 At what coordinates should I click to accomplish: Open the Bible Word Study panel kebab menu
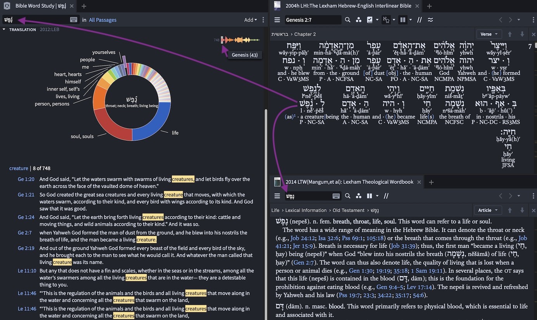[263, 20]
